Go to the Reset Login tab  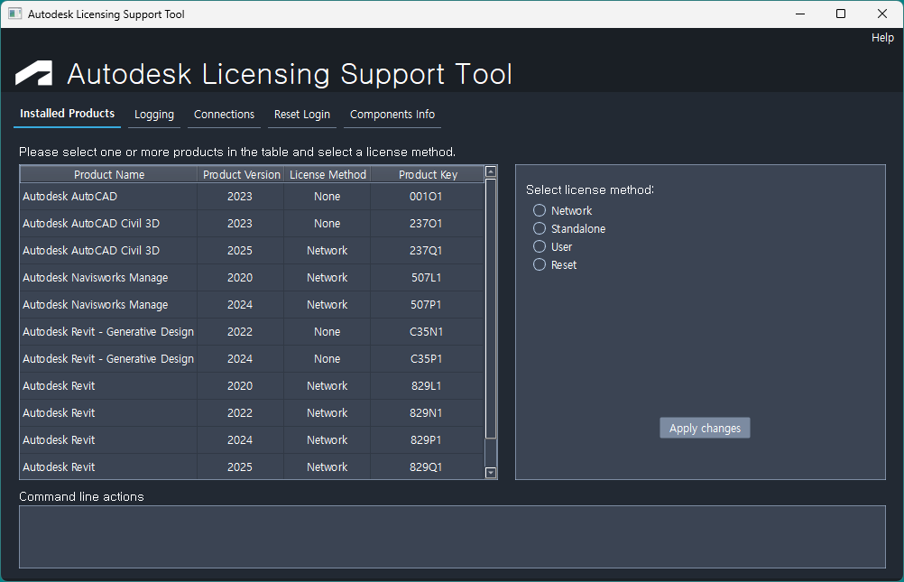302,115
